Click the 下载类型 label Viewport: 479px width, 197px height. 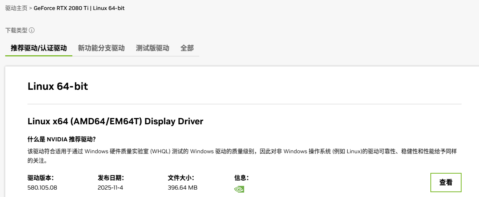(16, 30)
